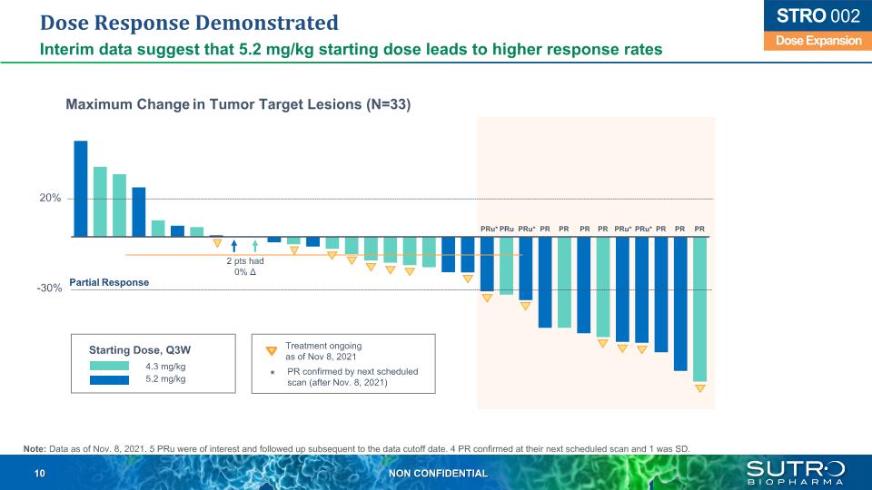Click the teal upward arrow
This screenshot has width=872, height=490.
pos(255,245)
